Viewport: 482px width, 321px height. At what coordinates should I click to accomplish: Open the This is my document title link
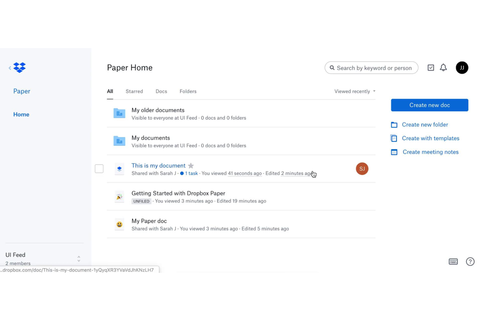coord(158,166)
